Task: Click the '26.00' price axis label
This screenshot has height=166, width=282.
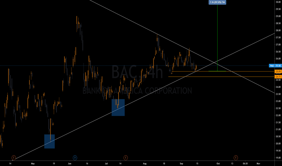Action: pos(278,59)
